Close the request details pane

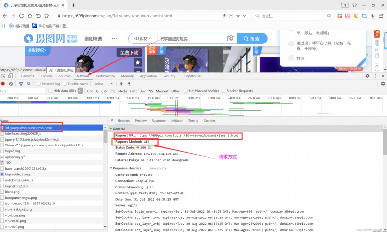(112, 120)
